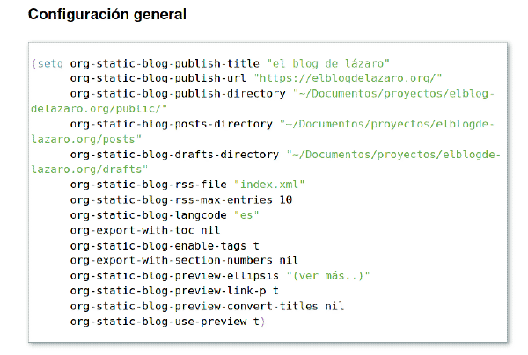Click the value 10 after rss-max-entries
The image size is (528, 355).
pyautogui.click(x=286, y=200)
